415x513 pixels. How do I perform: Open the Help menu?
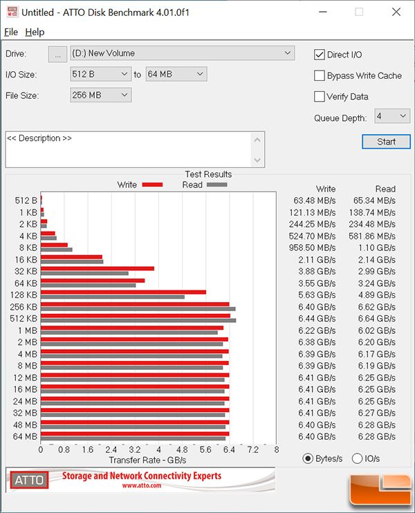pos(35,32)
